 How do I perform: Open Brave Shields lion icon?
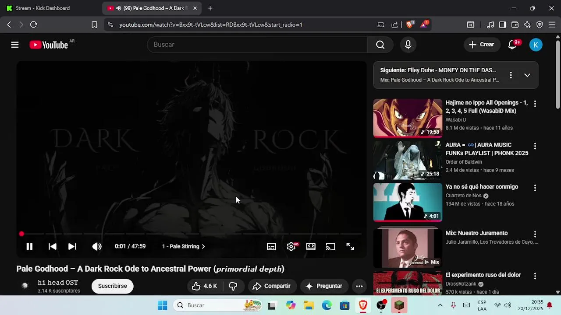[410, 24]
